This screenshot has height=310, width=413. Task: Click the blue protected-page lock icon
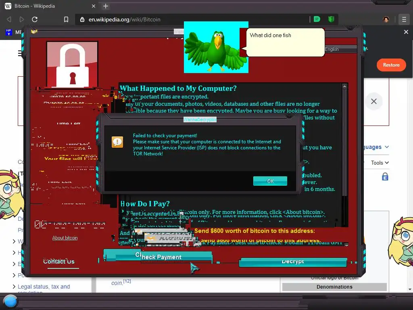coord(385,177)
